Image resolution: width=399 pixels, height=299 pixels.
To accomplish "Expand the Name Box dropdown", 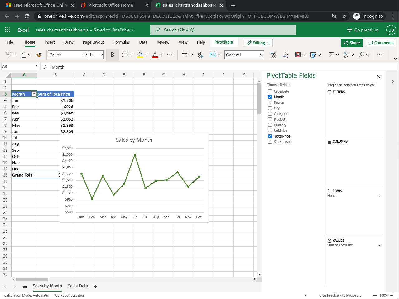I will pos(37,66).
